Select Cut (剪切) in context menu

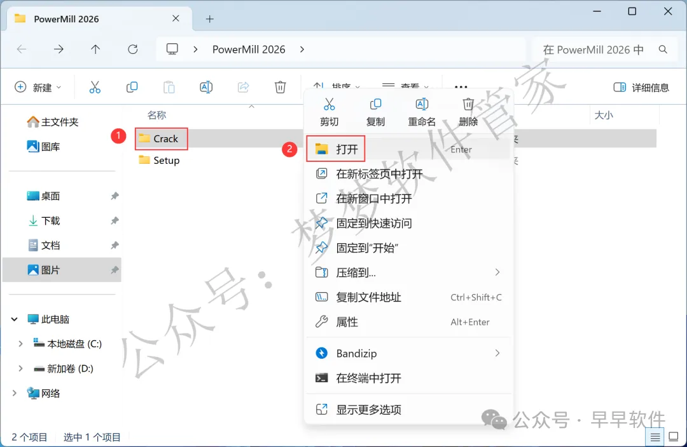click(x=329, y=112)
